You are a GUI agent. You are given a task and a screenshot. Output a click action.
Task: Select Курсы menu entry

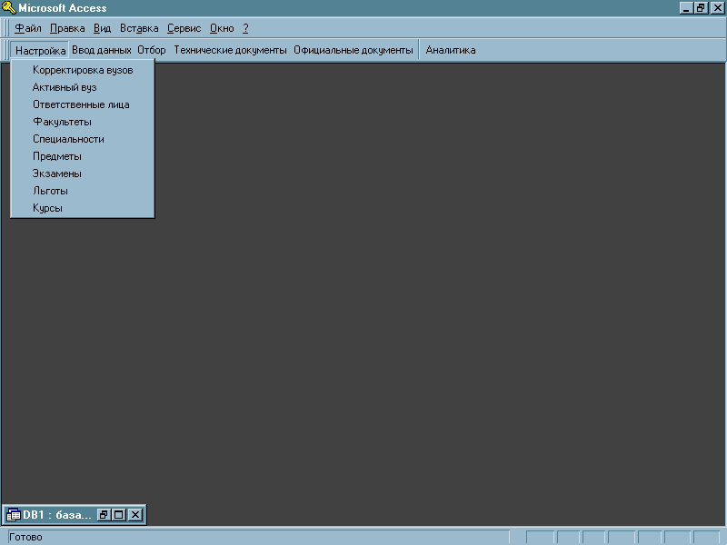[83, 208]
